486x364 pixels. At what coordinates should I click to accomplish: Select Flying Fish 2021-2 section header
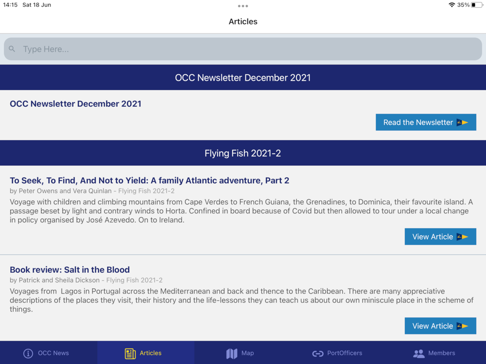point(243,153)
